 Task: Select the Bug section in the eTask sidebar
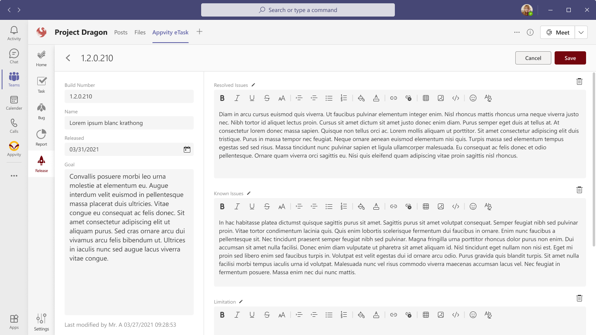click(41, 112)
